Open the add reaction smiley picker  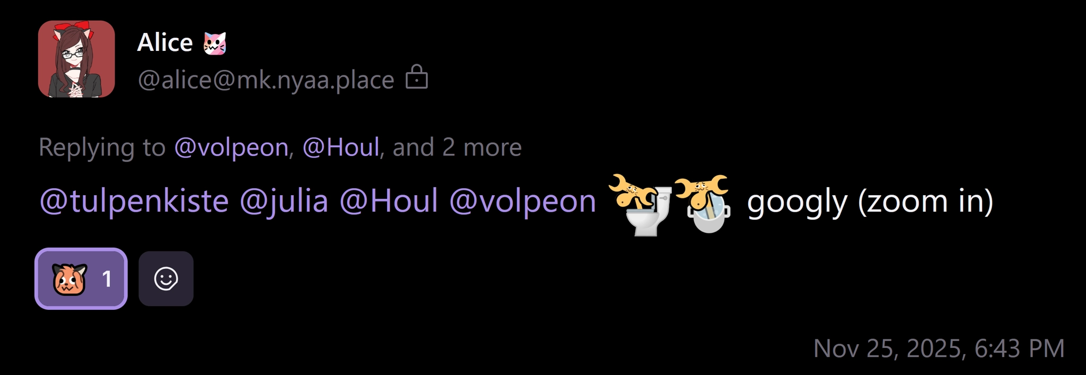pos(166,278)
